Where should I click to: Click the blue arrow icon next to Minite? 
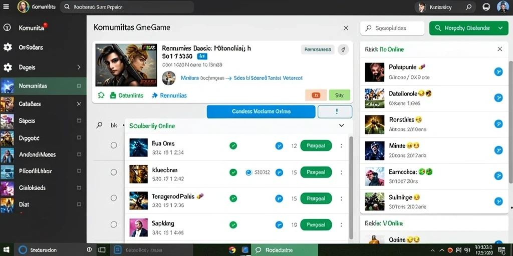point(498,150)
